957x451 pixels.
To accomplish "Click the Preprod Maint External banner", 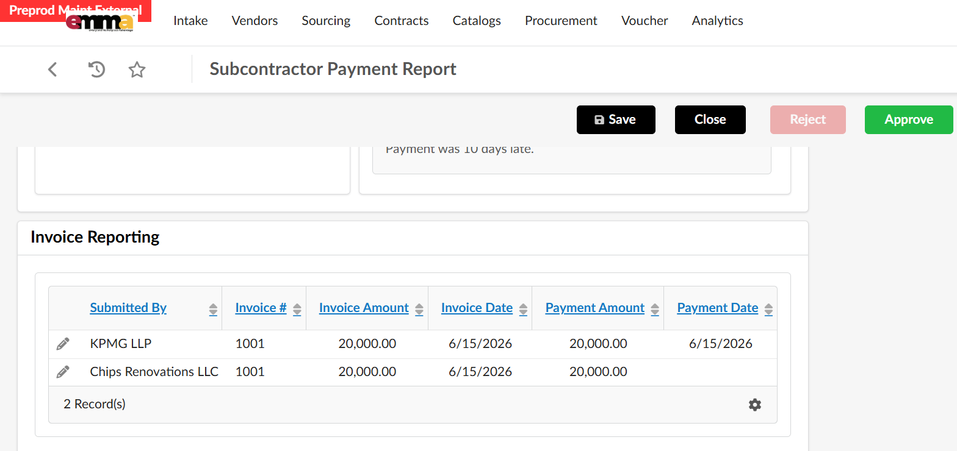I will tap(76, 10).
